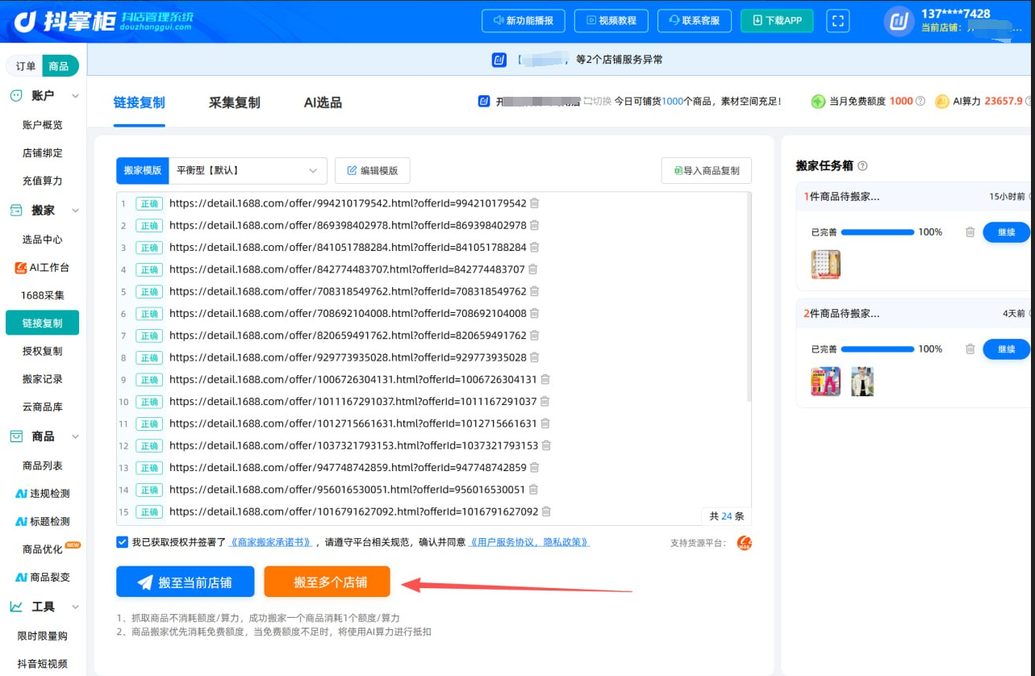1035x676 pixels.
Task: Click 继续 for 2件商品待搬家 task
Action: tap(1007, 349)
